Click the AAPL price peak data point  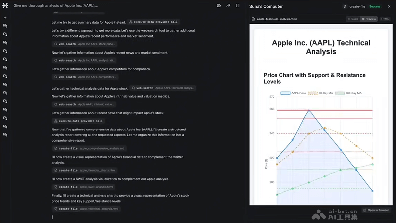tap(309, 110)
